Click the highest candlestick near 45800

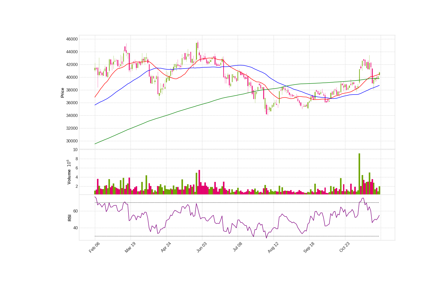click(198, 45)
